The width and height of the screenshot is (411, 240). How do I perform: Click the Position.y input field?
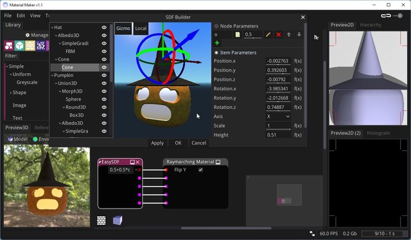coord(278,70)
